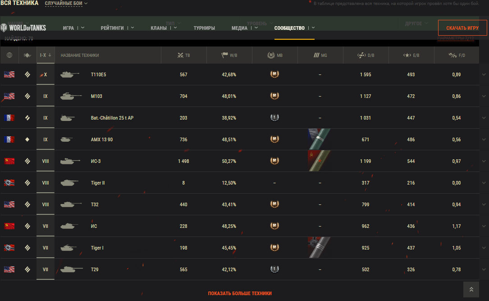Go to the Турниры page
This screenshot has height=301, width=489.
[x=204, y=28]
